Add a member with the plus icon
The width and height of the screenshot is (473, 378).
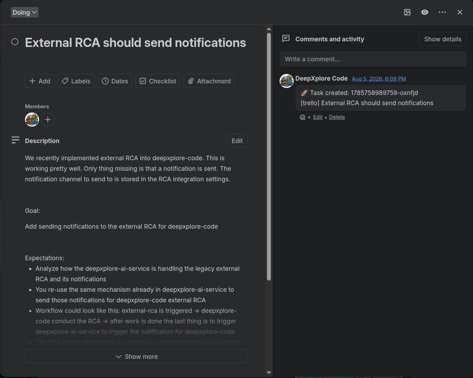point(48,120)
